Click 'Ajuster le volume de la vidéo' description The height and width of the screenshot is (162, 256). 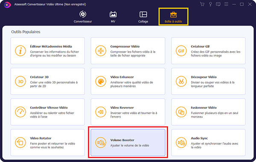click(130, 145)
